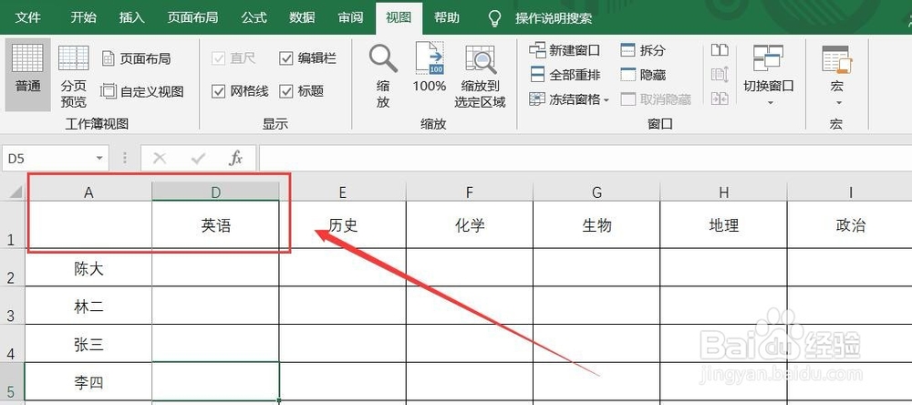The width and height of the screenshot is (912, 405).
Task: Open Page Break Preview (分页预览)
Action: click(73, 77)
